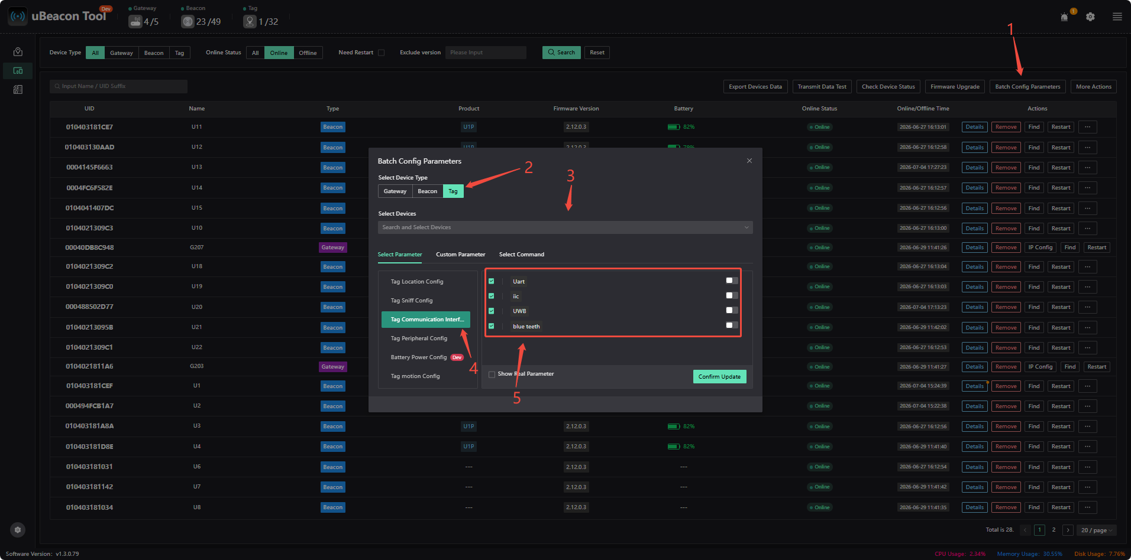Click the Firmware Upgrade button
The height and width of the screenshot is (560, 1131).
tap(955, 87)
